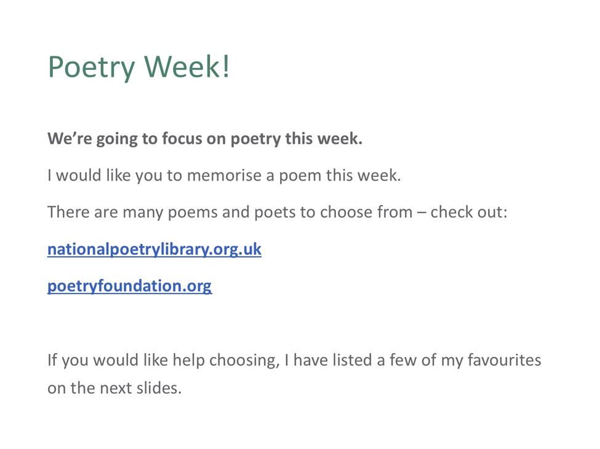This screenshot has width=600, height=449.
Task: Click the line beginning 'There are many poems and poets'
Action: (x=278, y=213)
